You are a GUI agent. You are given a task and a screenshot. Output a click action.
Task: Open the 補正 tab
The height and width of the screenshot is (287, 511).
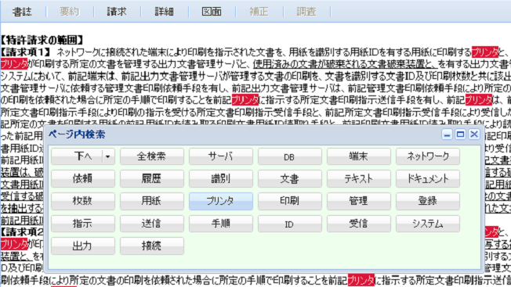coord(259,12)
